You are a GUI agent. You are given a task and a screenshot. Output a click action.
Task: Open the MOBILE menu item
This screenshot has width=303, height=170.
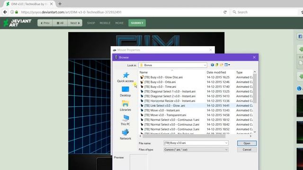[105, 23]
